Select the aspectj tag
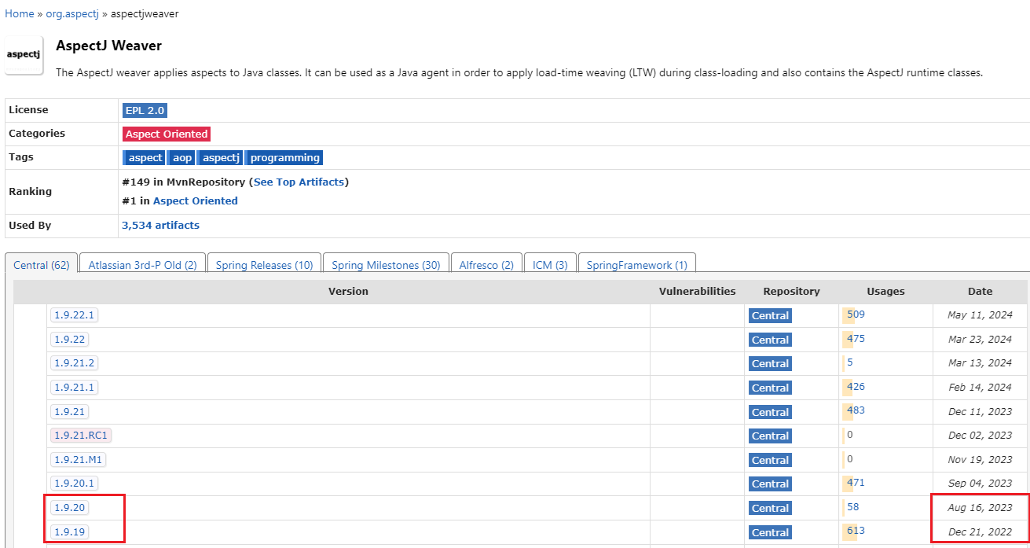1030x548 pixels. (x=220, y=157)
